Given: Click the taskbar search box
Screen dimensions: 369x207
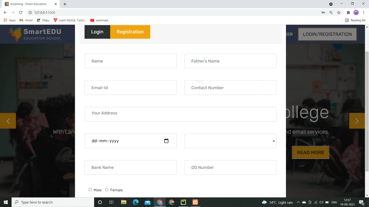Looking at the screenshot, I should tap(53, 202).
